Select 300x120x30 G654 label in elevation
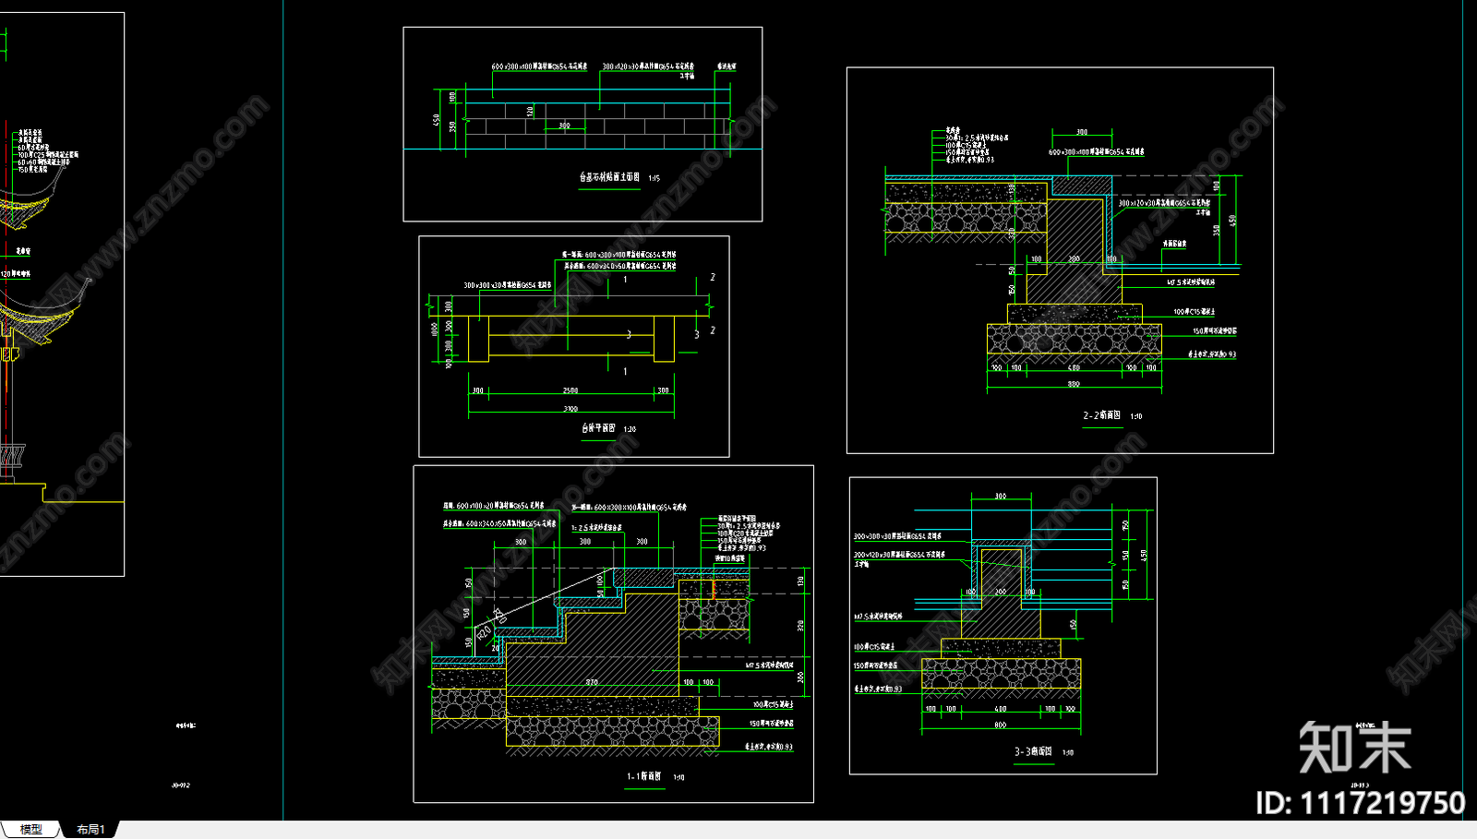 pos(648,66)
